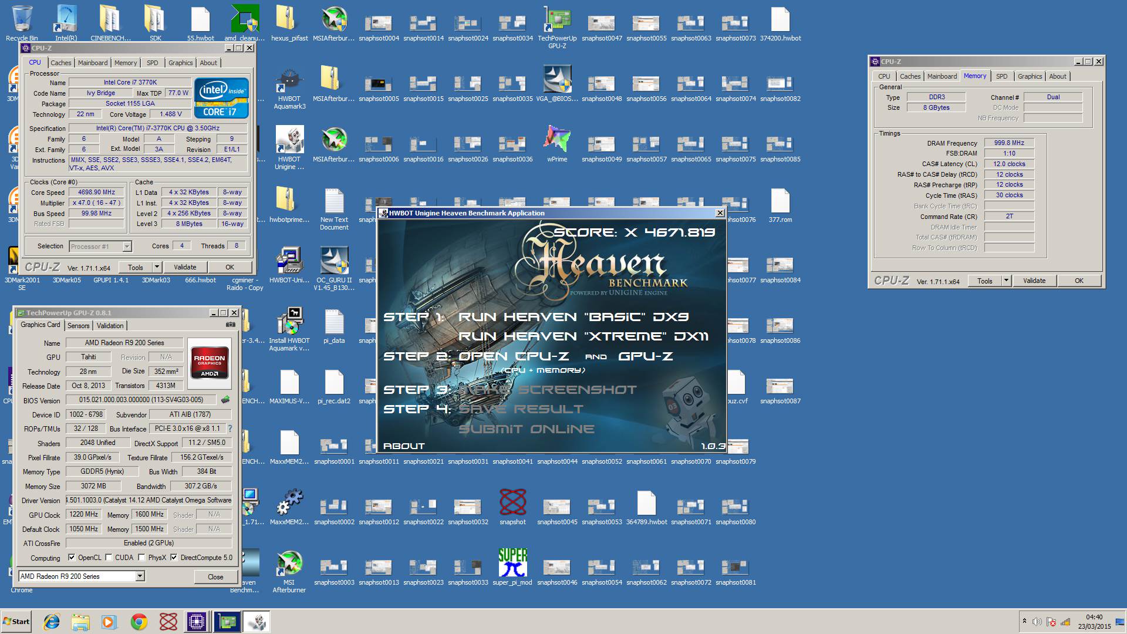Open the Graphics tab in the left CPU-Z window

(180, 63)
